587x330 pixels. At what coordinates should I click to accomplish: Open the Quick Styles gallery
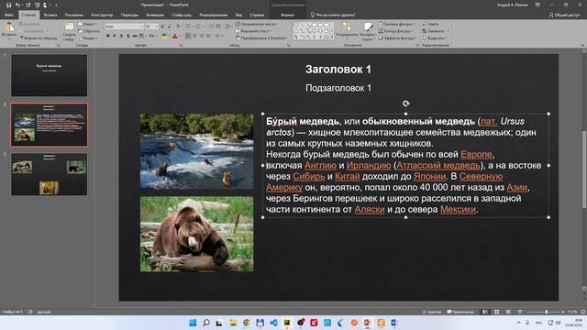pyautogui.click(x=368, y=30)
